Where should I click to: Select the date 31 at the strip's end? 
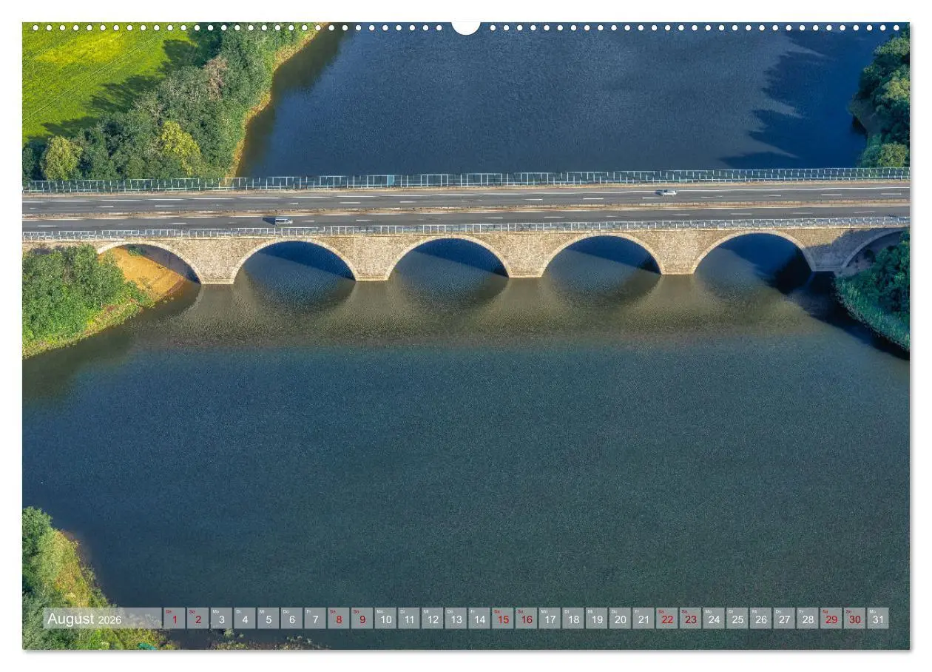877,620
